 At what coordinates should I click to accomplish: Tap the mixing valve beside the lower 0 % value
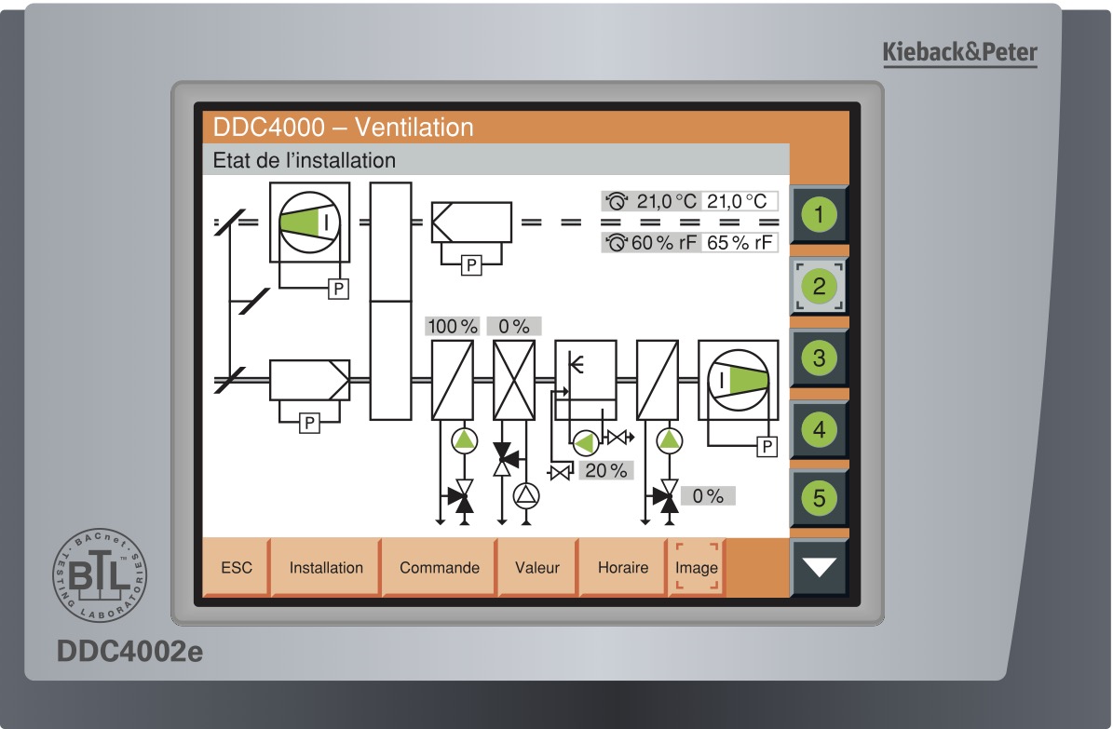[666, 496]
